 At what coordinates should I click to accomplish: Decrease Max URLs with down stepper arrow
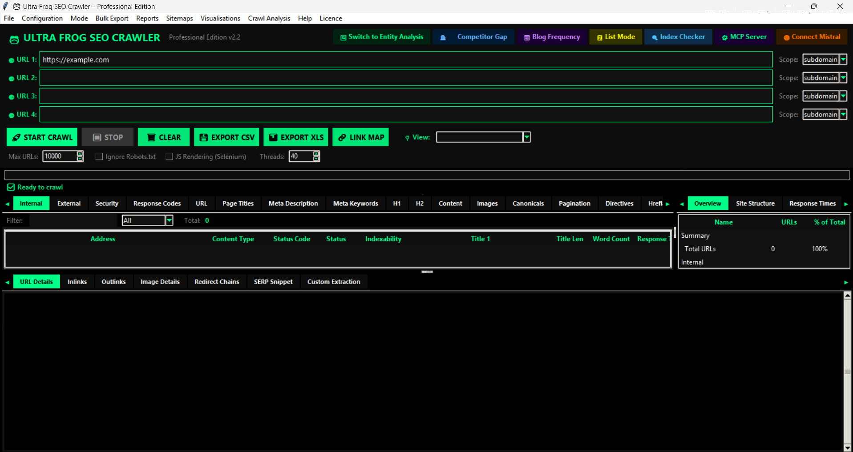click(80, 159)
